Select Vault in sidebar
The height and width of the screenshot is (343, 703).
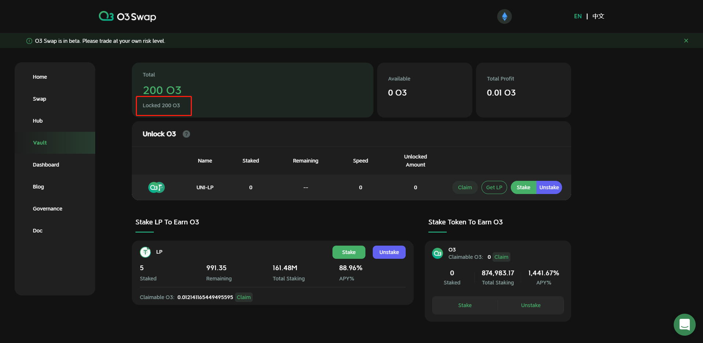pyautogui.click(x=55, y=143)
